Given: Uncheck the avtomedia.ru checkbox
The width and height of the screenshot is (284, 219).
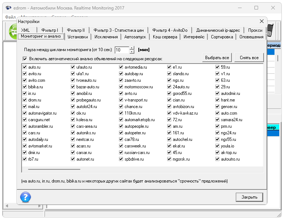Looking at the screenshot, I should click(x=121, y=67).
